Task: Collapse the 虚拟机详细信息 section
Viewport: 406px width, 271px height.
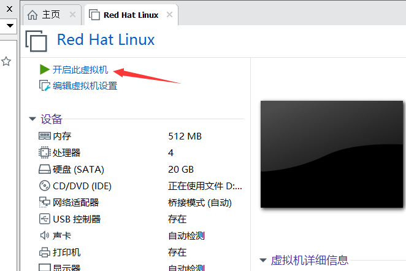Action: coord(263,260)
